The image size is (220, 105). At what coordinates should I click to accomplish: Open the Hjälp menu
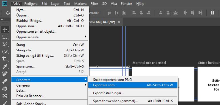click(140, 4)
